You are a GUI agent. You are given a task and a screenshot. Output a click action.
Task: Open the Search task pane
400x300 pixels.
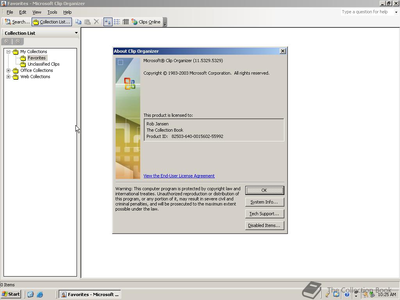pos(17,22)
